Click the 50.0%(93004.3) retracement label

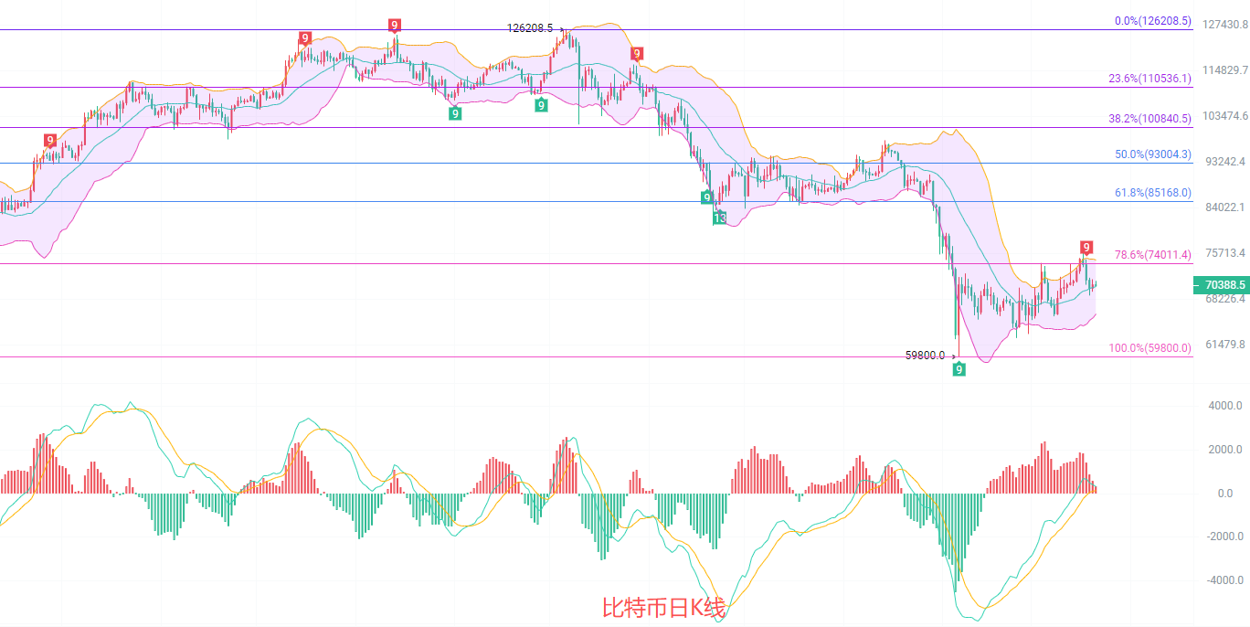(1152, 154)
